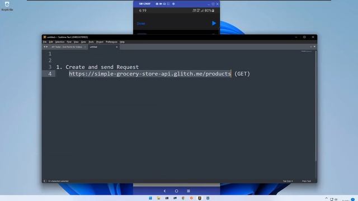Click the fullscreen icon in phone mirror toolbar
The image size is (358, 201).
pyautogui.click(x=168, y=4)
